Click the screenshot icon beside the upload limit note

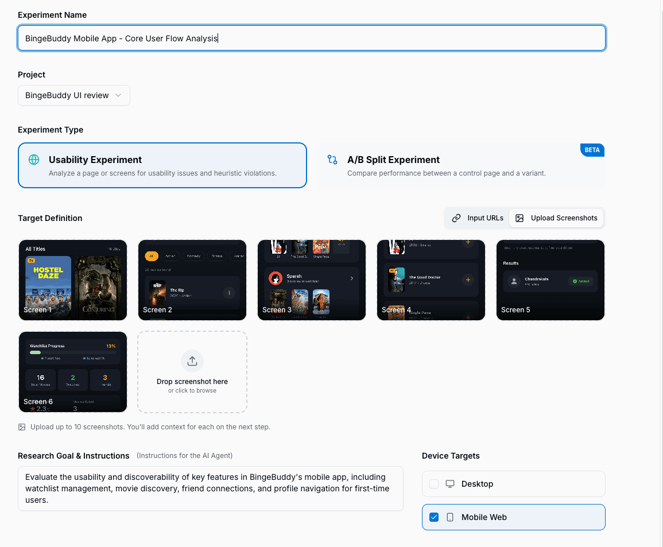21,427
